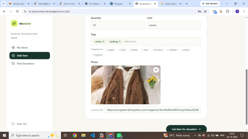Open the tab search dropdown arrow
This screenshot has width=248, height=139.
3,4
